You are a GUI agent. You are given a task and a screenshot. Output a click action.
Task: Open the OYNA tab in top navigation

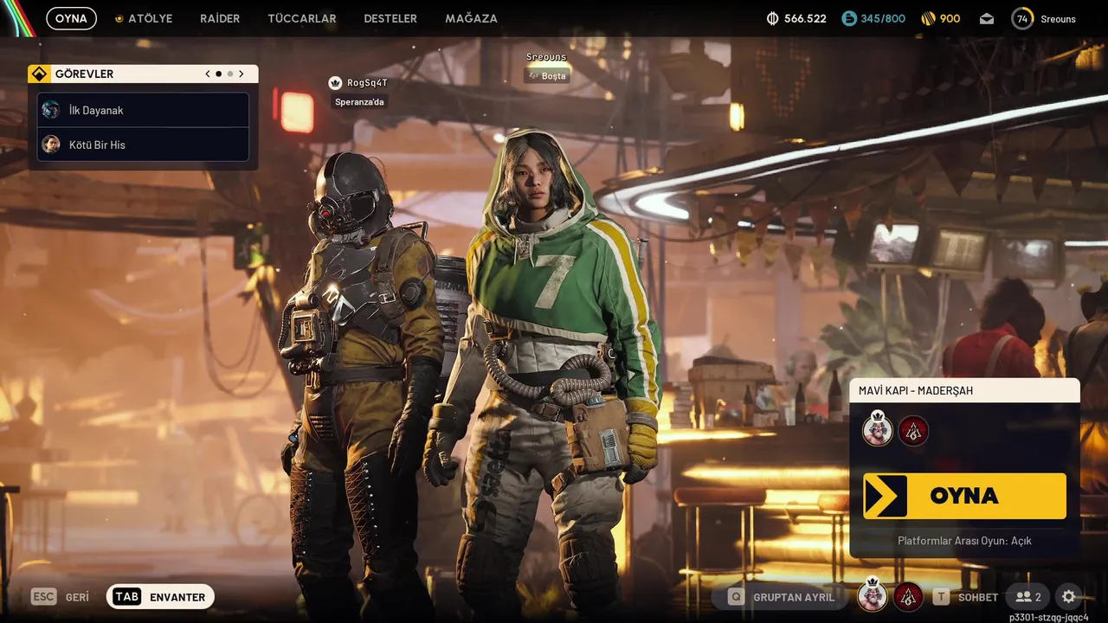click(71, 18)
